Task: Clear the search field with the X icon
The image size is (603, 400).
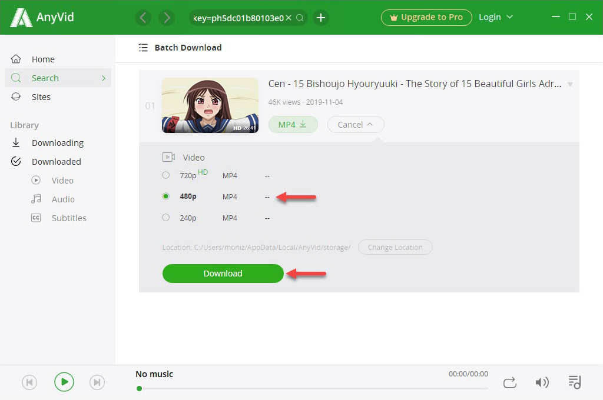Action: (x=289, y=18)
